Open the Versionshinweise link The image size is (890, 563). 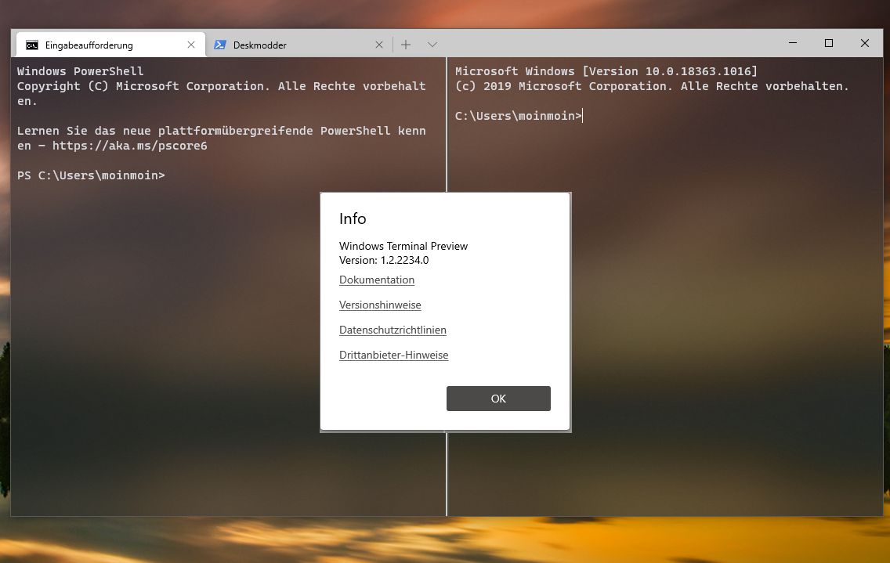click(x=380, y=305)
